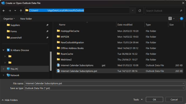Select the pst file modified 01/03/23
The height and width of the screenshot is (104, 186).
coord(119,65)
